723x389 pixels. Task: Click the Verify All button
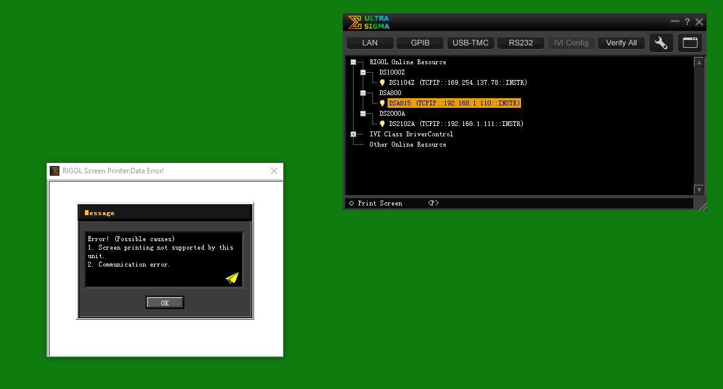(621, 43)
